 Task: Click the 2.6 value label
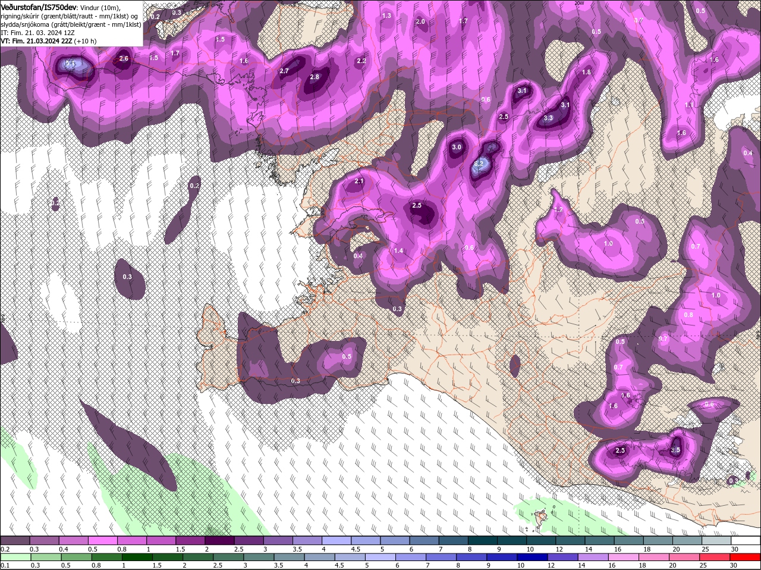[x=124, y=58]
